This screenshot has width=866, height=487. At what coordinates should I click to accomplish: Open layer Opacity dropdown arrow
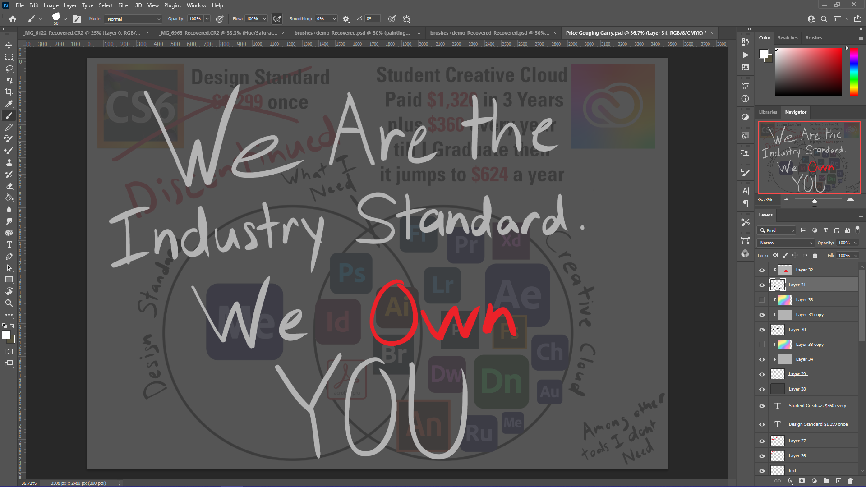(856, 243)
